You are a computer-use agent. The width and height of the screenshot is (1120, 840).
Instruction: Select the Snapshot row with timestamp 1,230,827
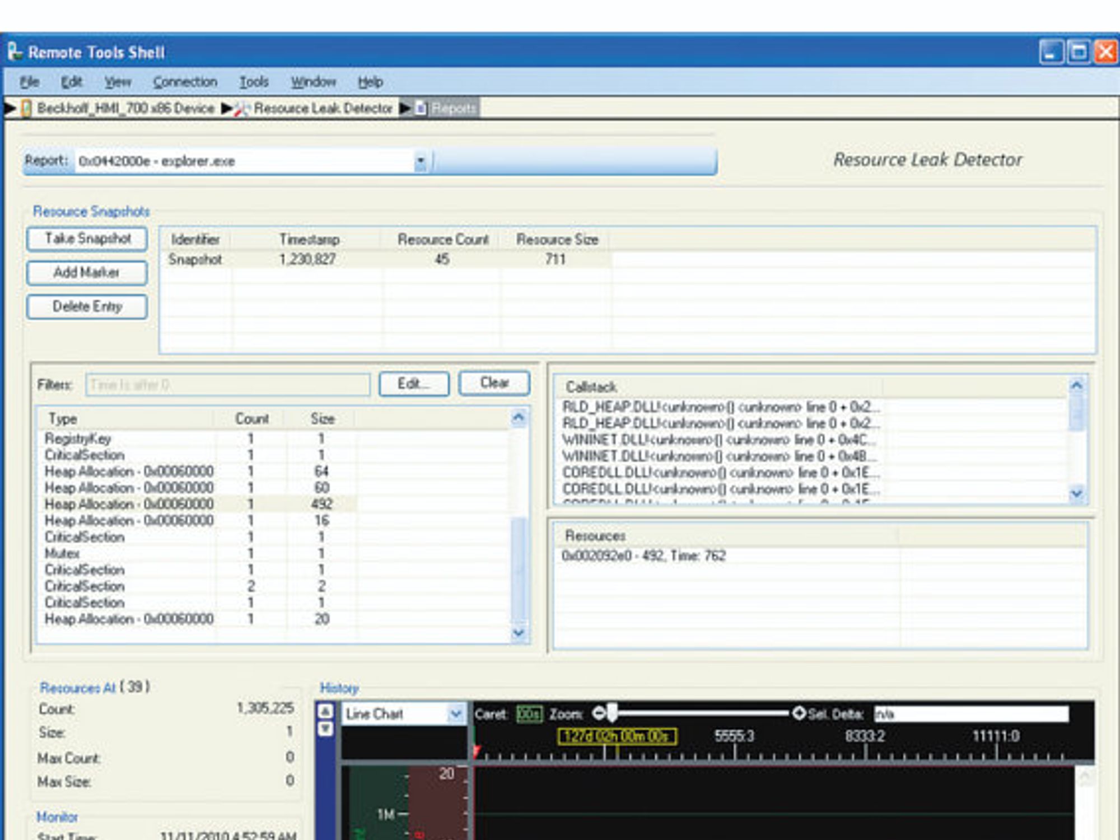(x=386, y=259)
